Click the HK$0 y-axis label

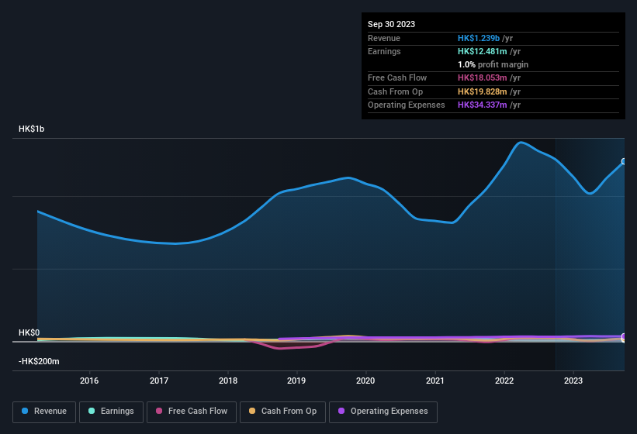pos(29,332)
